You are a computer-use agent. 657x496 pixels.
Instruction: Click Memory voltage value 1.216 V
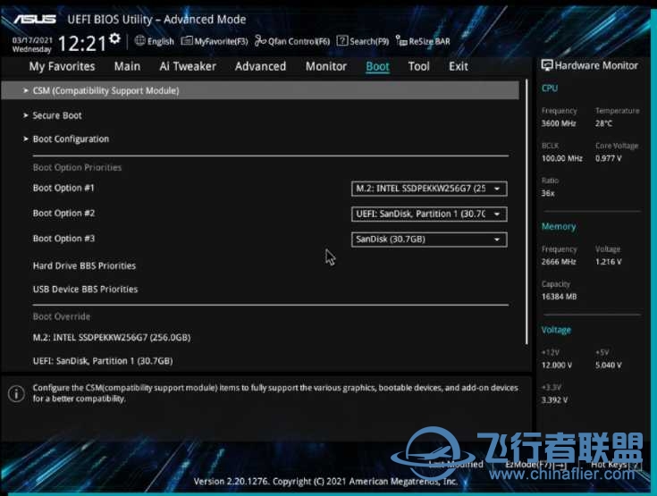[x=609, y=262]
